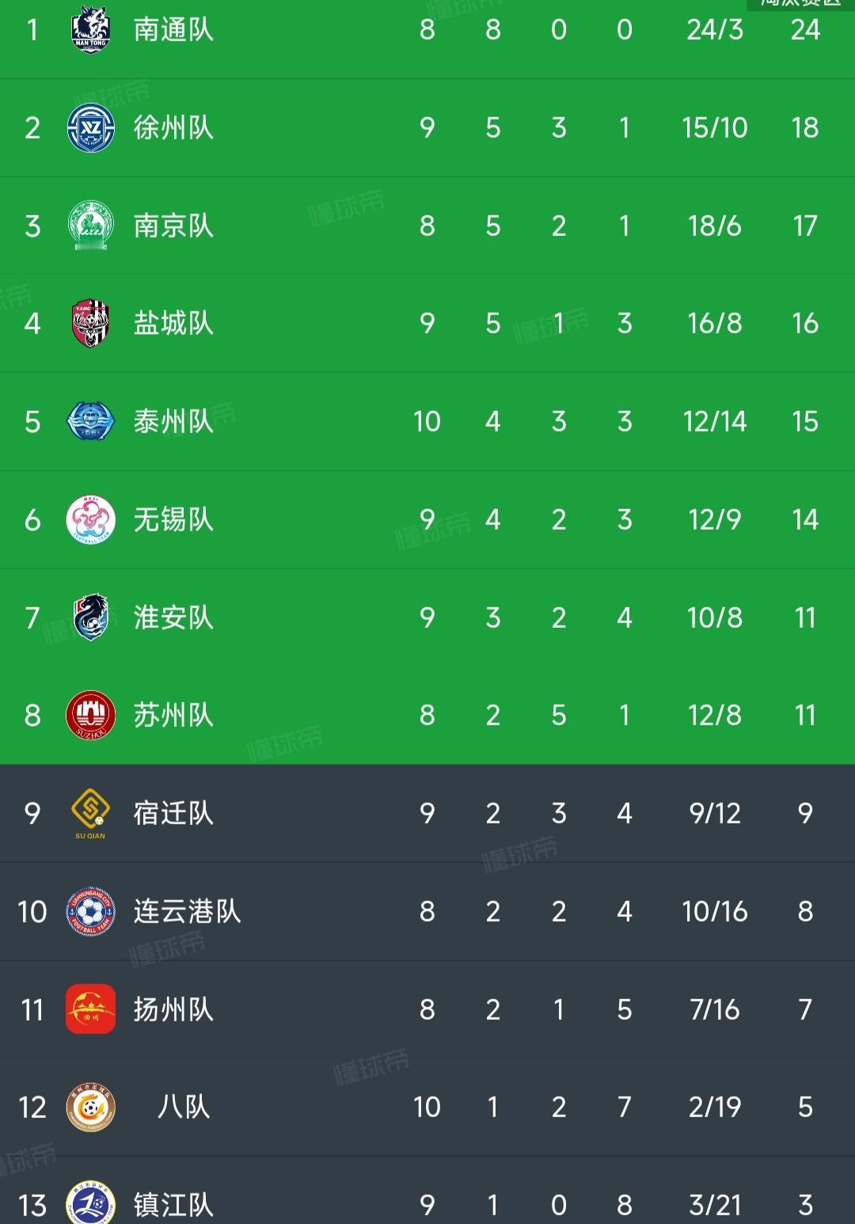
Task: Open the 南京队 green crest icon
Action: tap(90, 226)
